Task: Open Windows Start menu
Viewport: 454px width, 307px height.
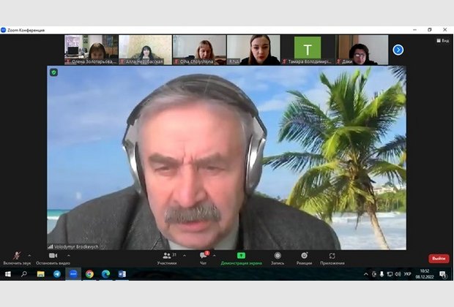Action: tap(8, 274)
